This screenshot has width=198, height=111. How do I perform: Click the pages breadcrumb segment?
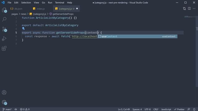[x=15, y=14]
